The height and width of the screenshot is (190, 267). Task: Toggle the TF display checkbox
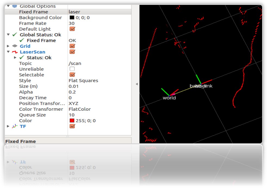(x=72, y=126)
